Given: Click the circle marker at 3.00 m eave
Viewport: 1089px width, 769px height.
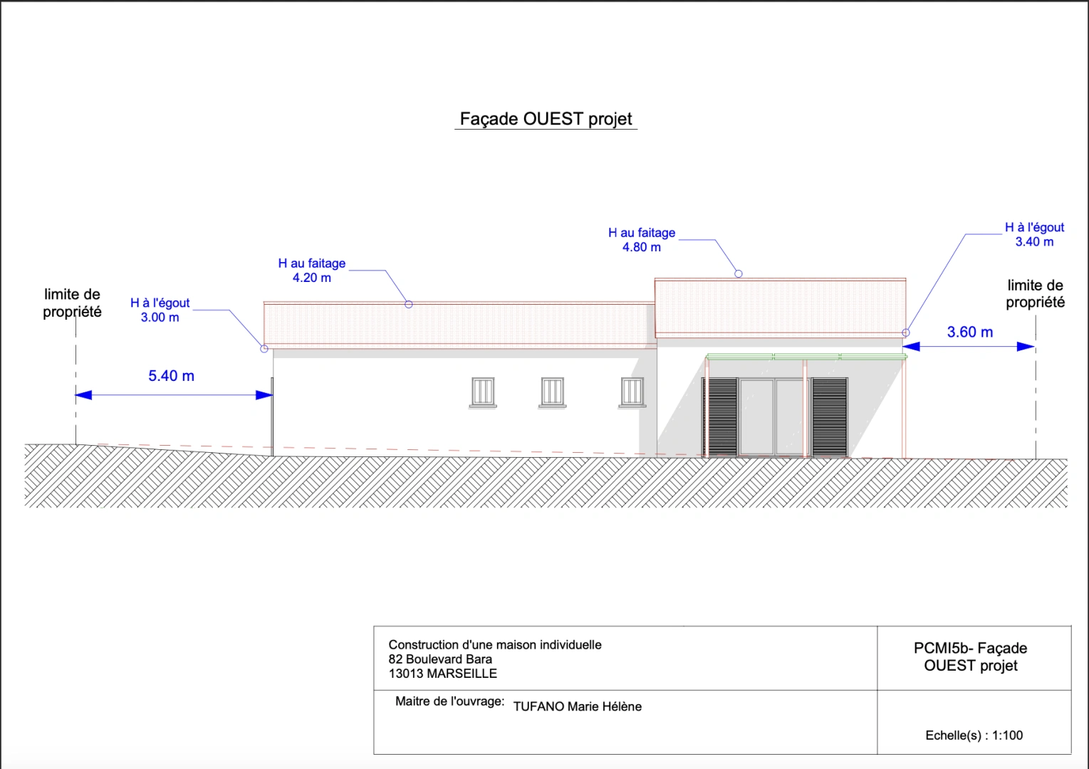Looking at the screenshot, I should click(264, 349).
